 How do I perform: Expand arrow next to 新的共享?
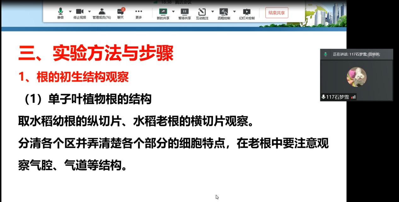click(173, 12)
